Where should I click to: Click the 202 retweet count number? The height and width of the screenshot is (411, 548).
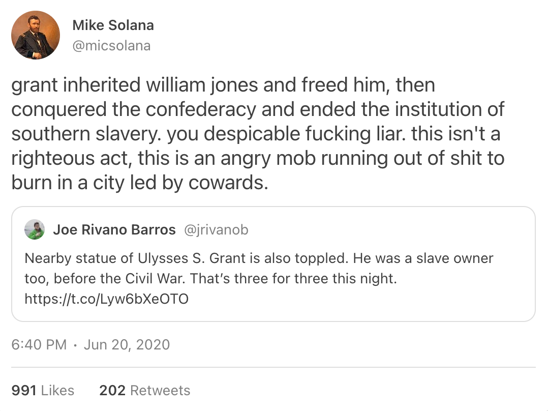[112, 390]
